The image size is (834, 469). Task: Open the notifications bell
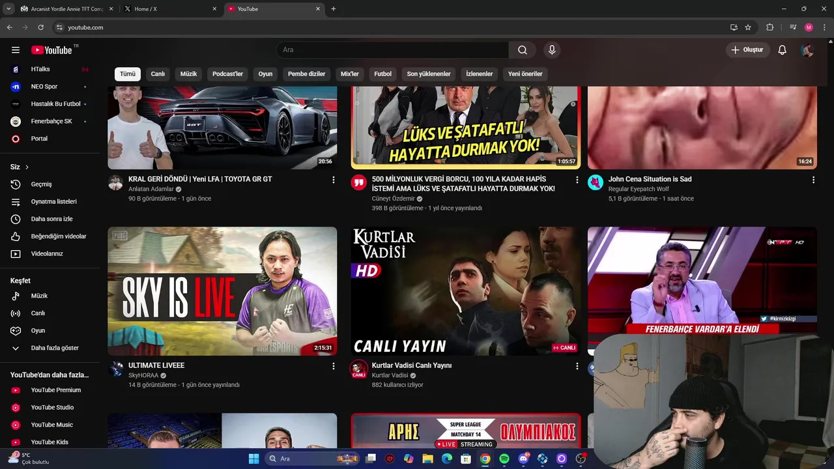[782, 50]
